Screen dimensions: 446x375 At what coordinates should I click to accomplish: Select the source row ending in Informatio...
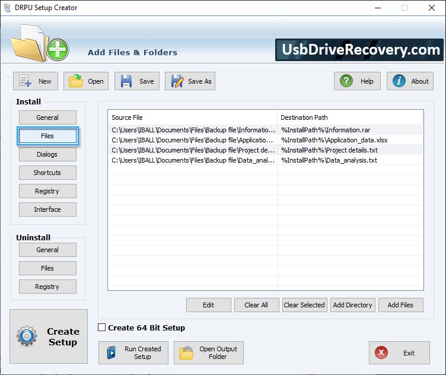(x=193, y=130)
